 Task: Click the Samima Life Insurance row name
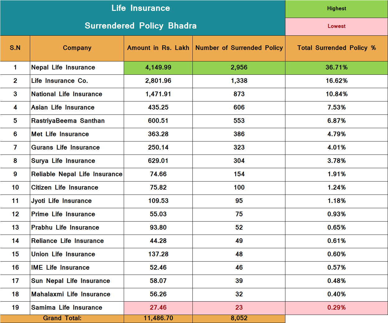(67, 307)
